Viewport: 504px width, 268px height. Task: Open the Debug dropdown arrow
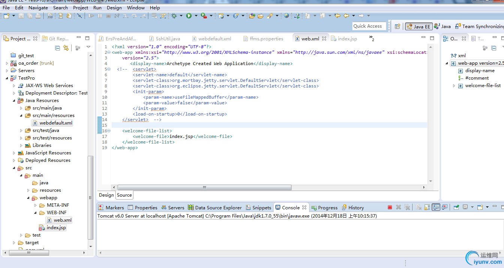(181, 16)
